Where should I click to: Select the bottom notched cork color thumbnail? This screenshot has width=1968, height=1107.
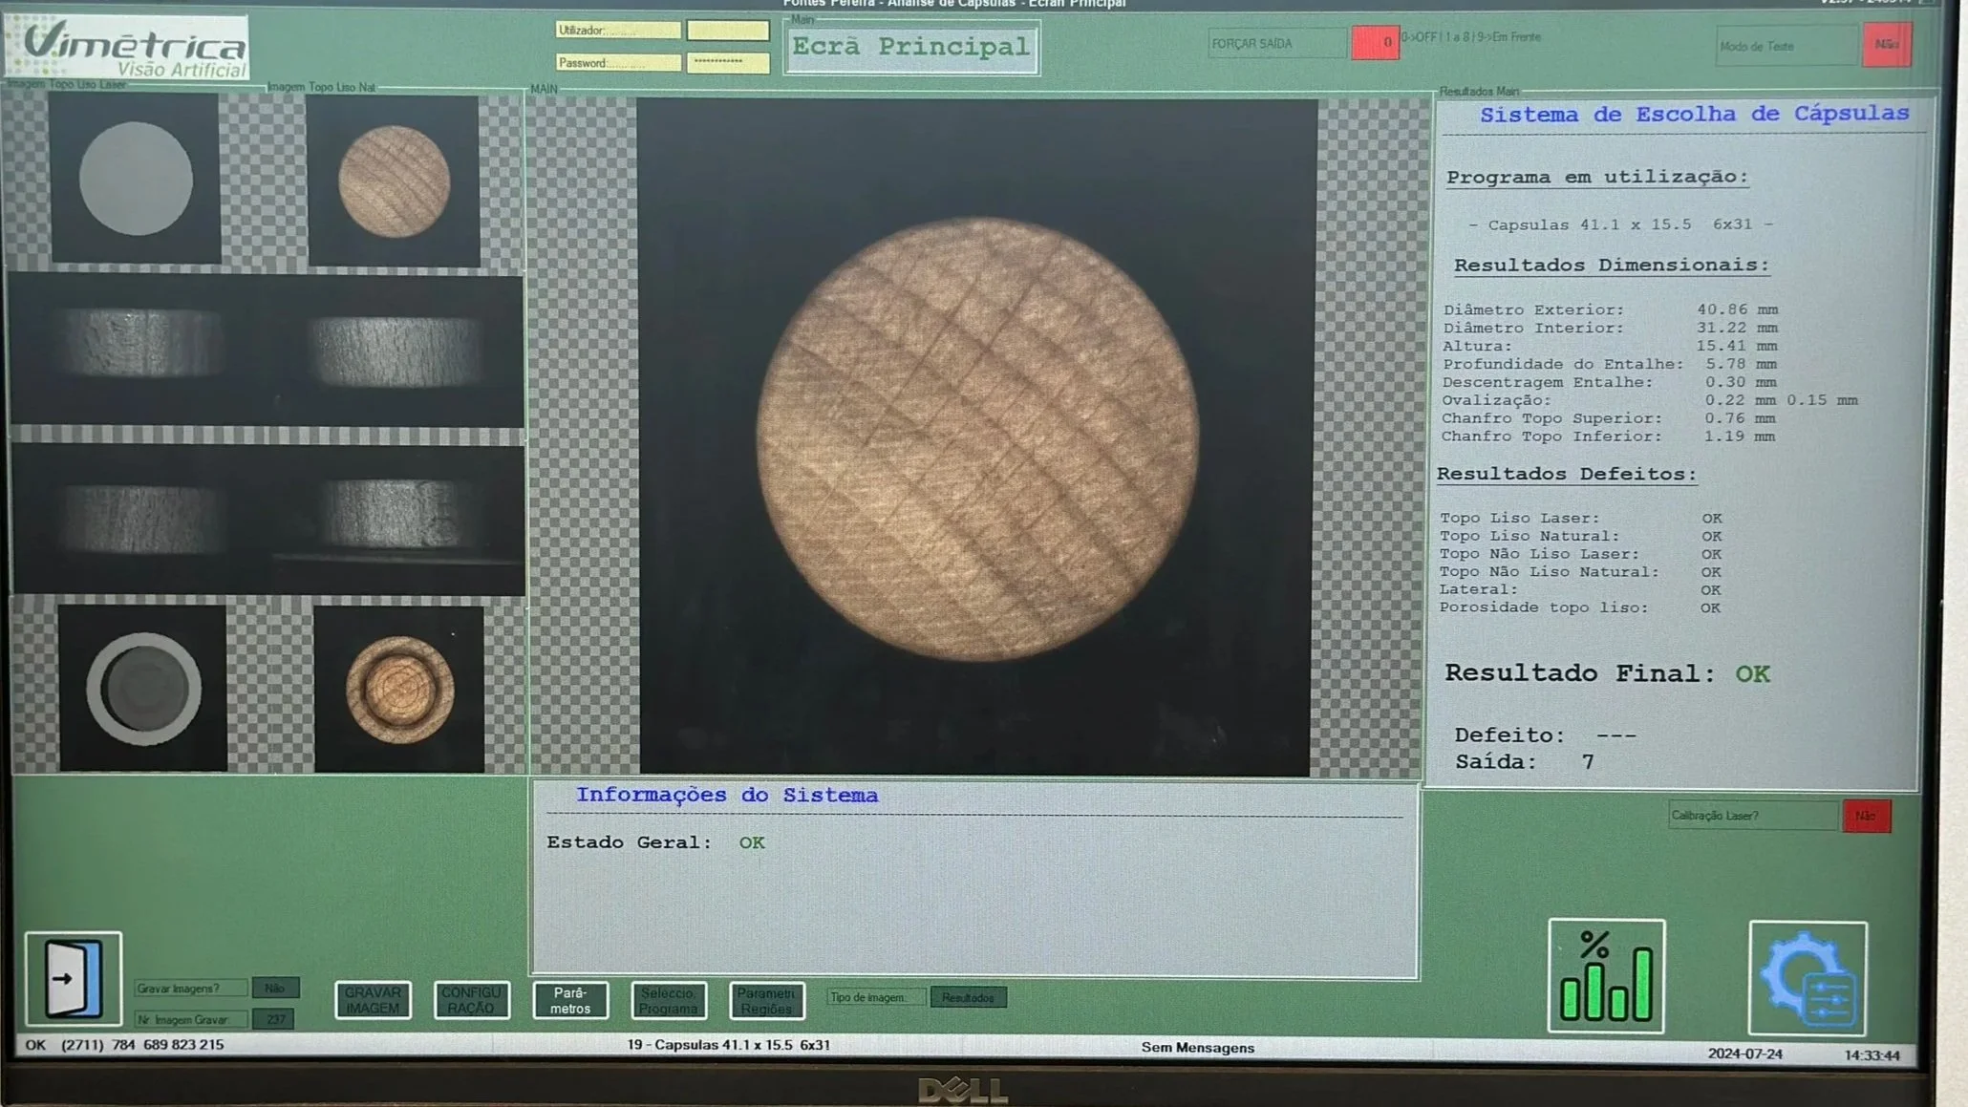[399, 689]
